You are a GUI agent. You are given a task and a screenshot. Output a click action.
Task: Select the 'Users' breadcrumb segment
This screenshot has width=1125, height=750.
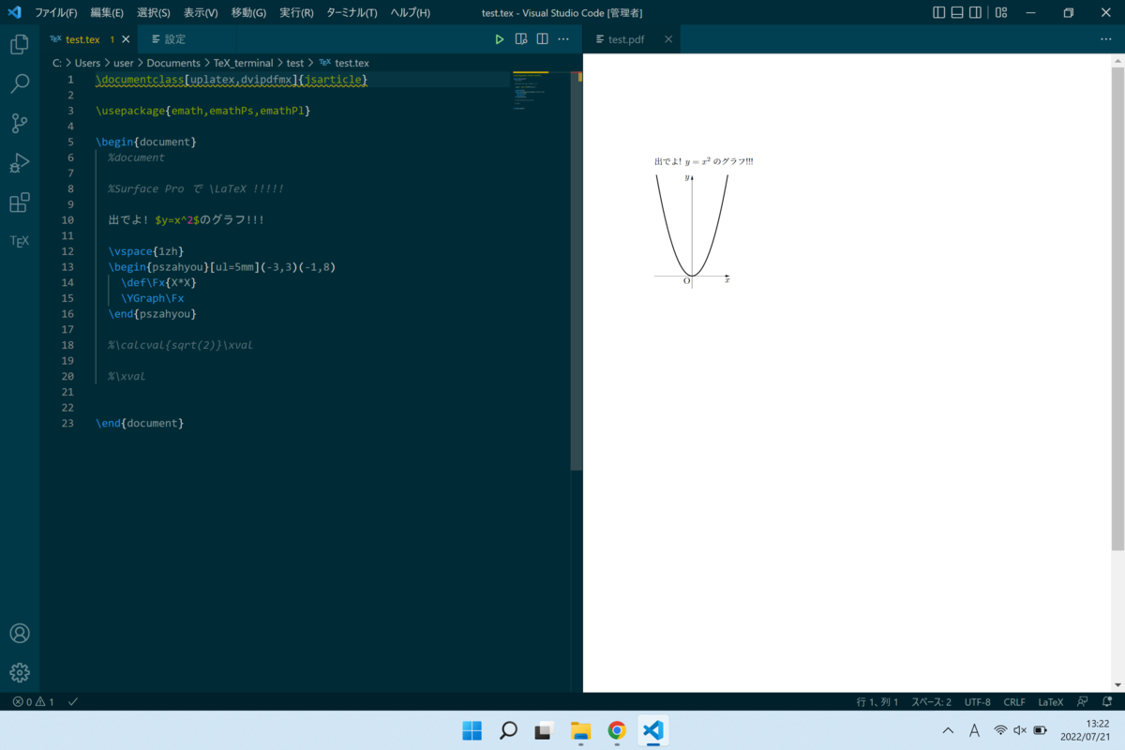[87, 63]
